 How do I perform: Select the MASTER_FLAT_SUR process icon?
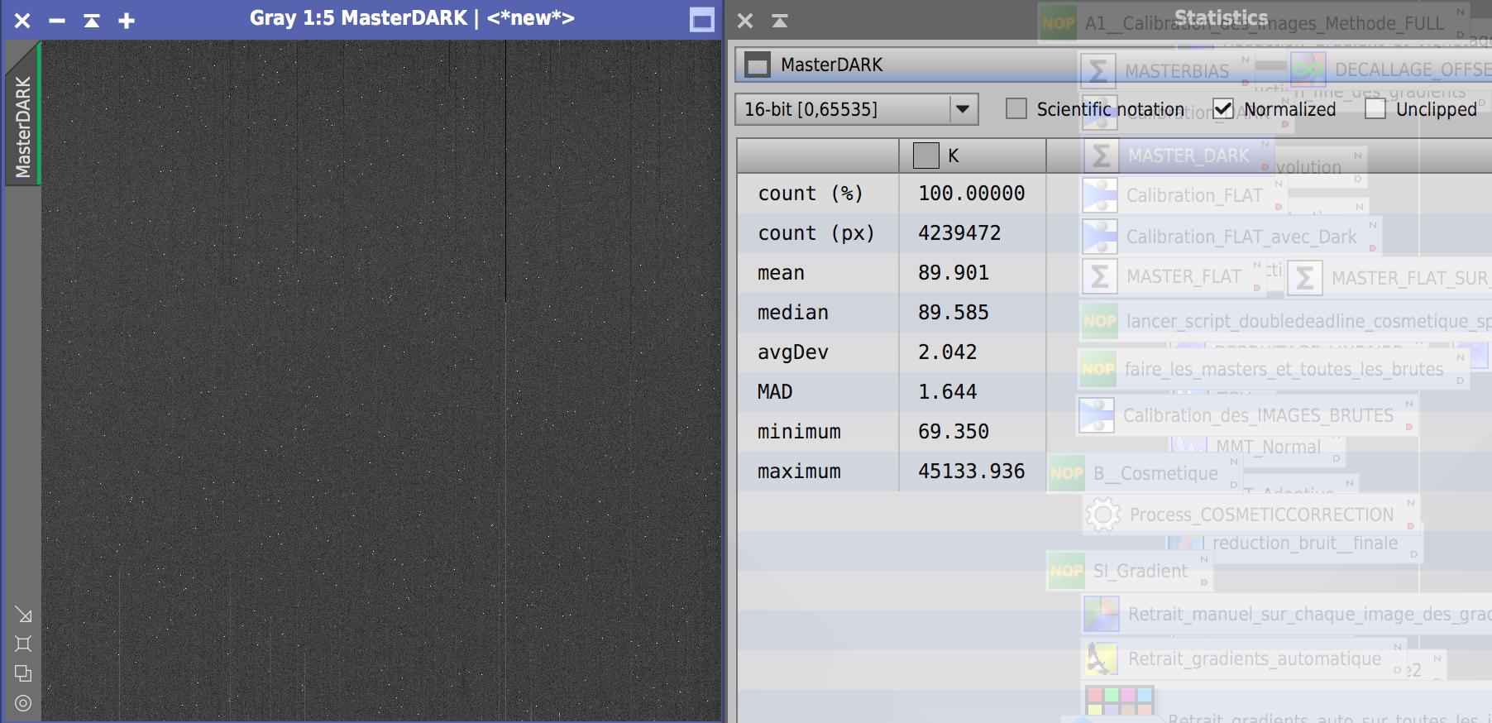(x=1305, y=278)
